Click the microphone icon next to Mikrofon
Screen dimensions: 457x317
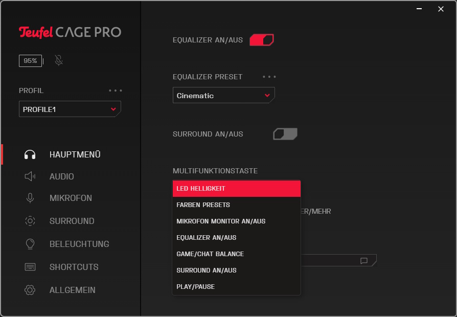click(30, 198)
